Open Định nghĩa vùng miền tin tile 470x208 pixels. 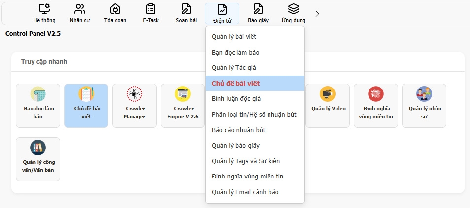pyautogui.click(x=376, y=106)
